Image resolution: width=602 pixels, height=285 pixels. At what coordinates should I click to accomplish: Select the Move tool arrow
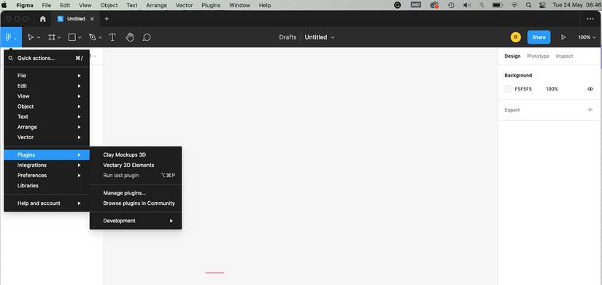pyautogui.click(x=31, y=37)
